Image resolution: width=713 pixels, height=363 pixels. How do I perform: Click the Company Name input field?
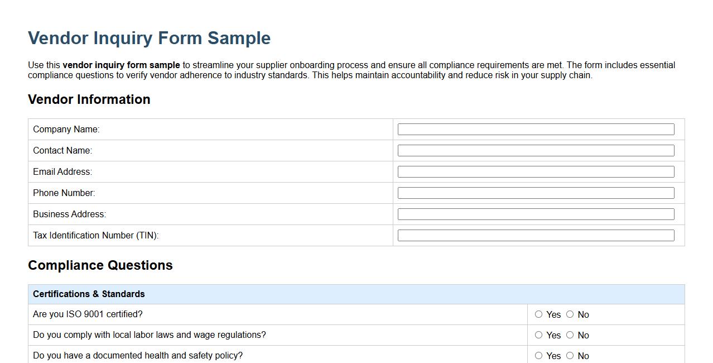[535, 129]
